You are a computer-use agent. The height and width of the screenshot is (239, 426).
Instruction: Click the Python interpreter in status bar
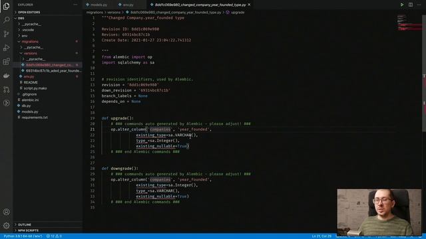[x=23, y=236]
